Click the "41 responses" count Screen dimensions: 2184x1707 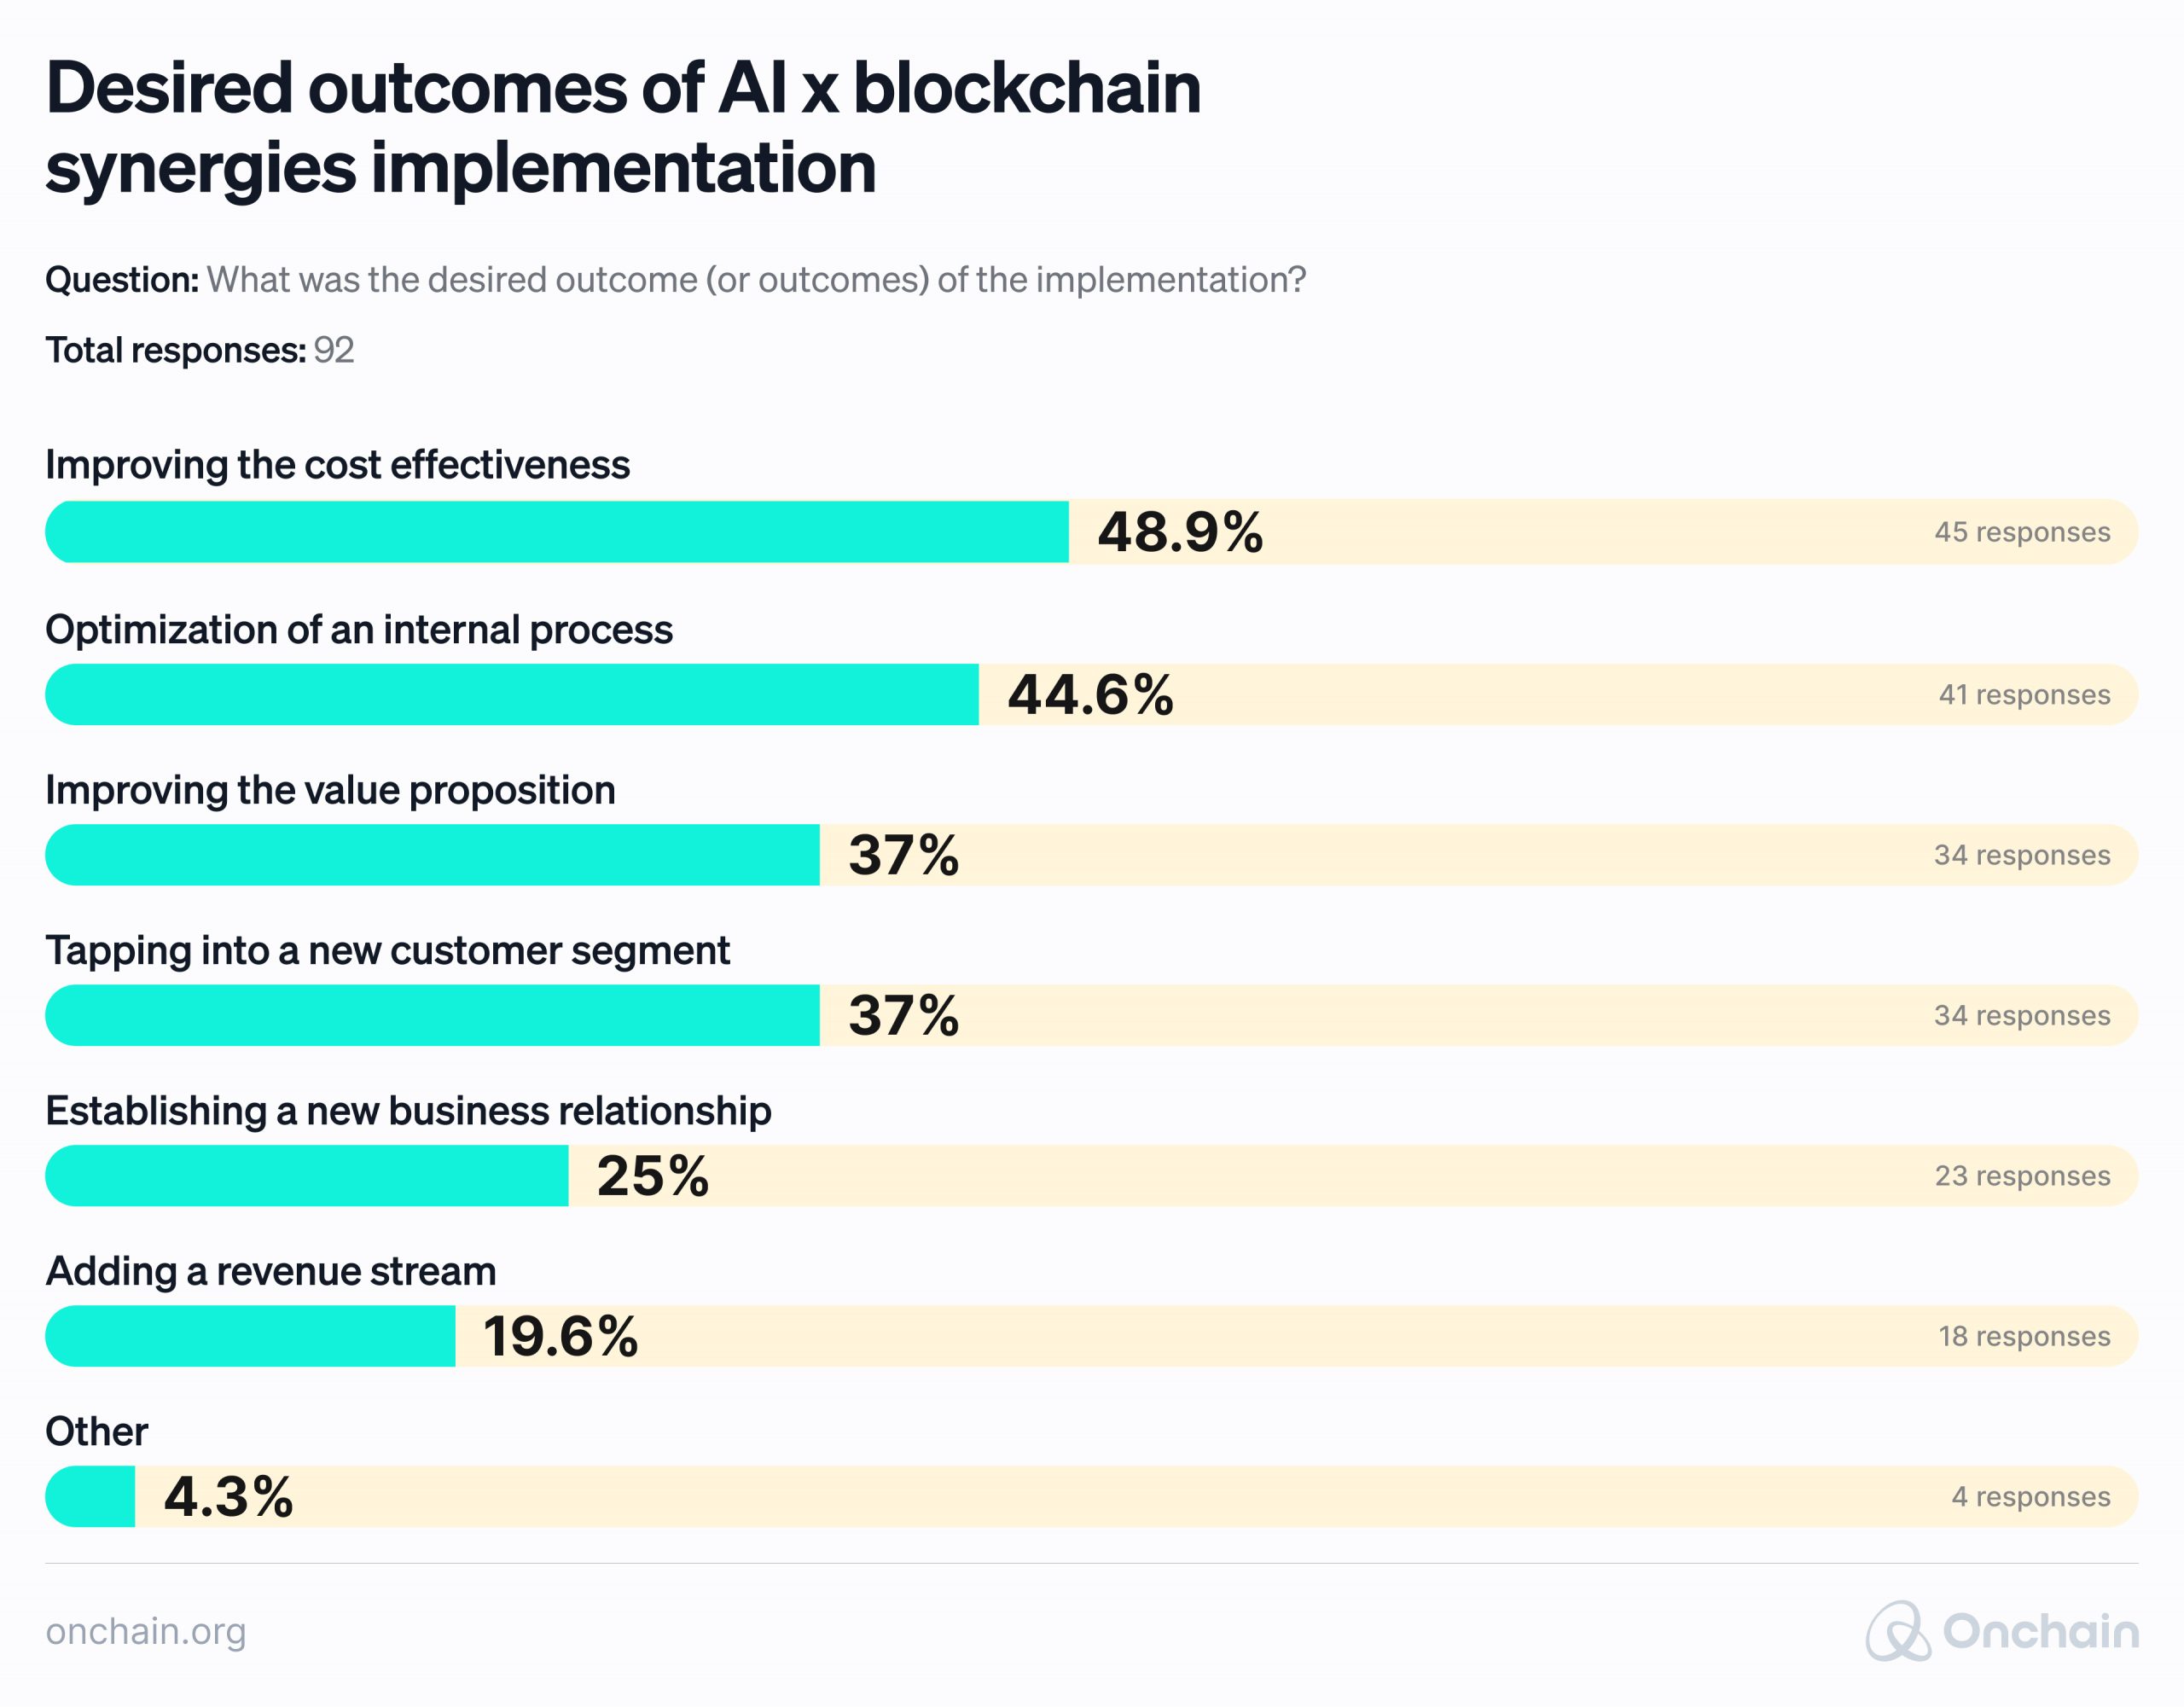(x=2024, y=695)
